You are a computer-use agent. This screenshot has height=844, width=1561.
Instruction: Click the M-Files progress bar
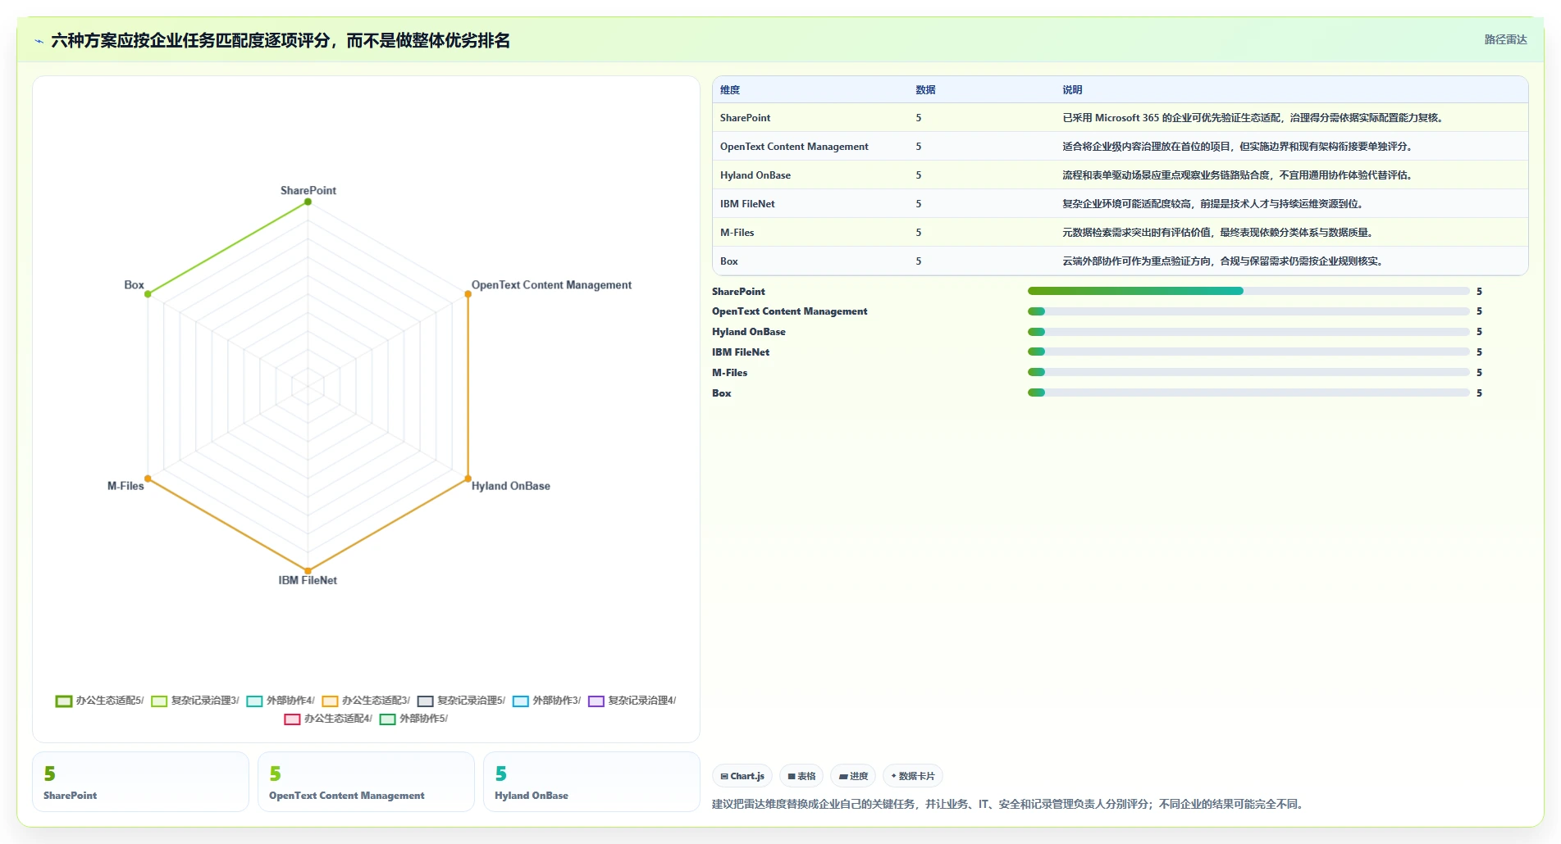[x=1248, y=372]
